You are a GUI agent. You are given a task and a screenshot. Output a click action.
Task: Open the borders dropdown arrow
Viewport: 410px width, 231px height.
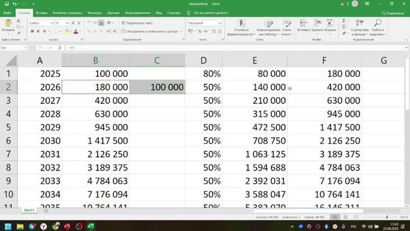click(60, 31)
